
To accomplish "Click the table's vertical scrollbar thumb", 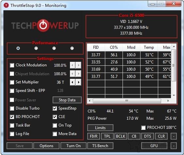I will pos(174,65).
